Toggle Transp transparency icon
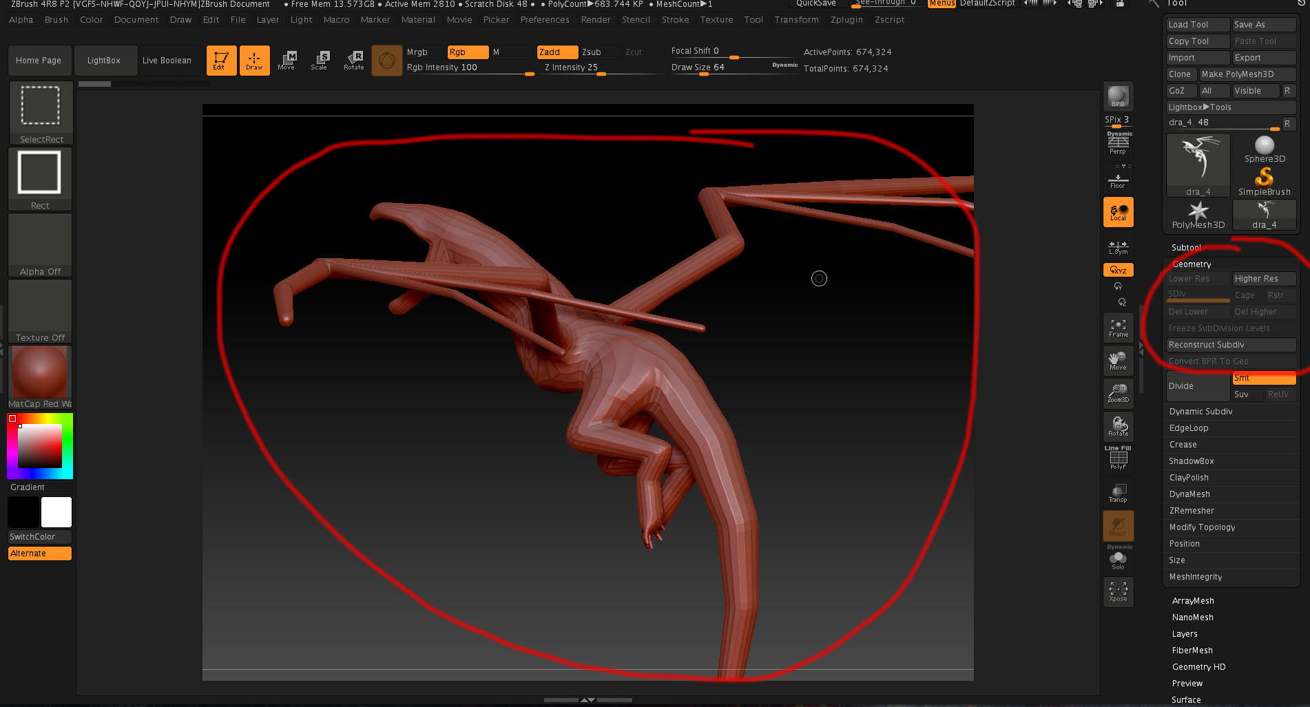This screenshot has width=1310, height=707. coord(1118,493)
